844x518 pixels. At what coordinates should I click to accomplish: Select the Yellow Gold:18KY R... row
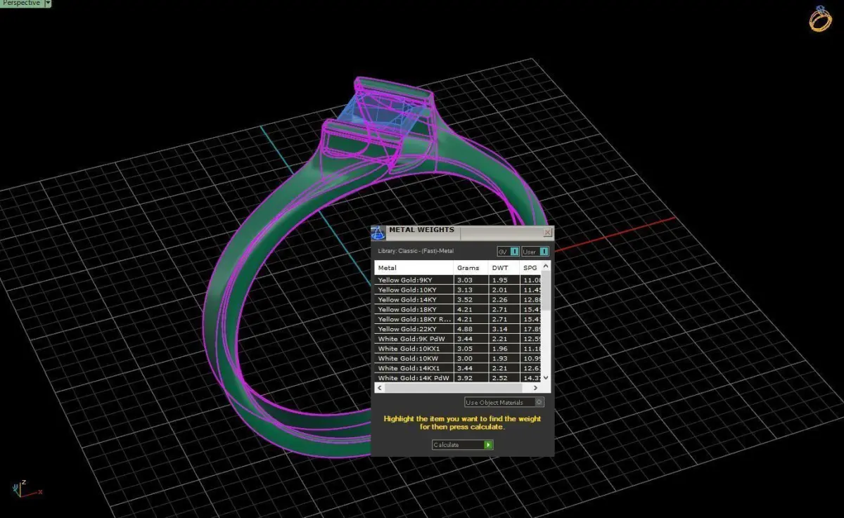click(458, 319)
